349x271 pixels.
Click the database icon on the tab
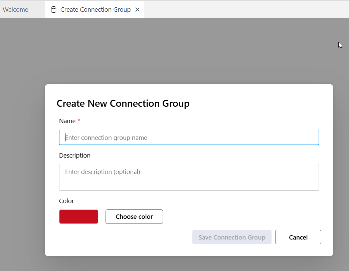coord(53,10)
